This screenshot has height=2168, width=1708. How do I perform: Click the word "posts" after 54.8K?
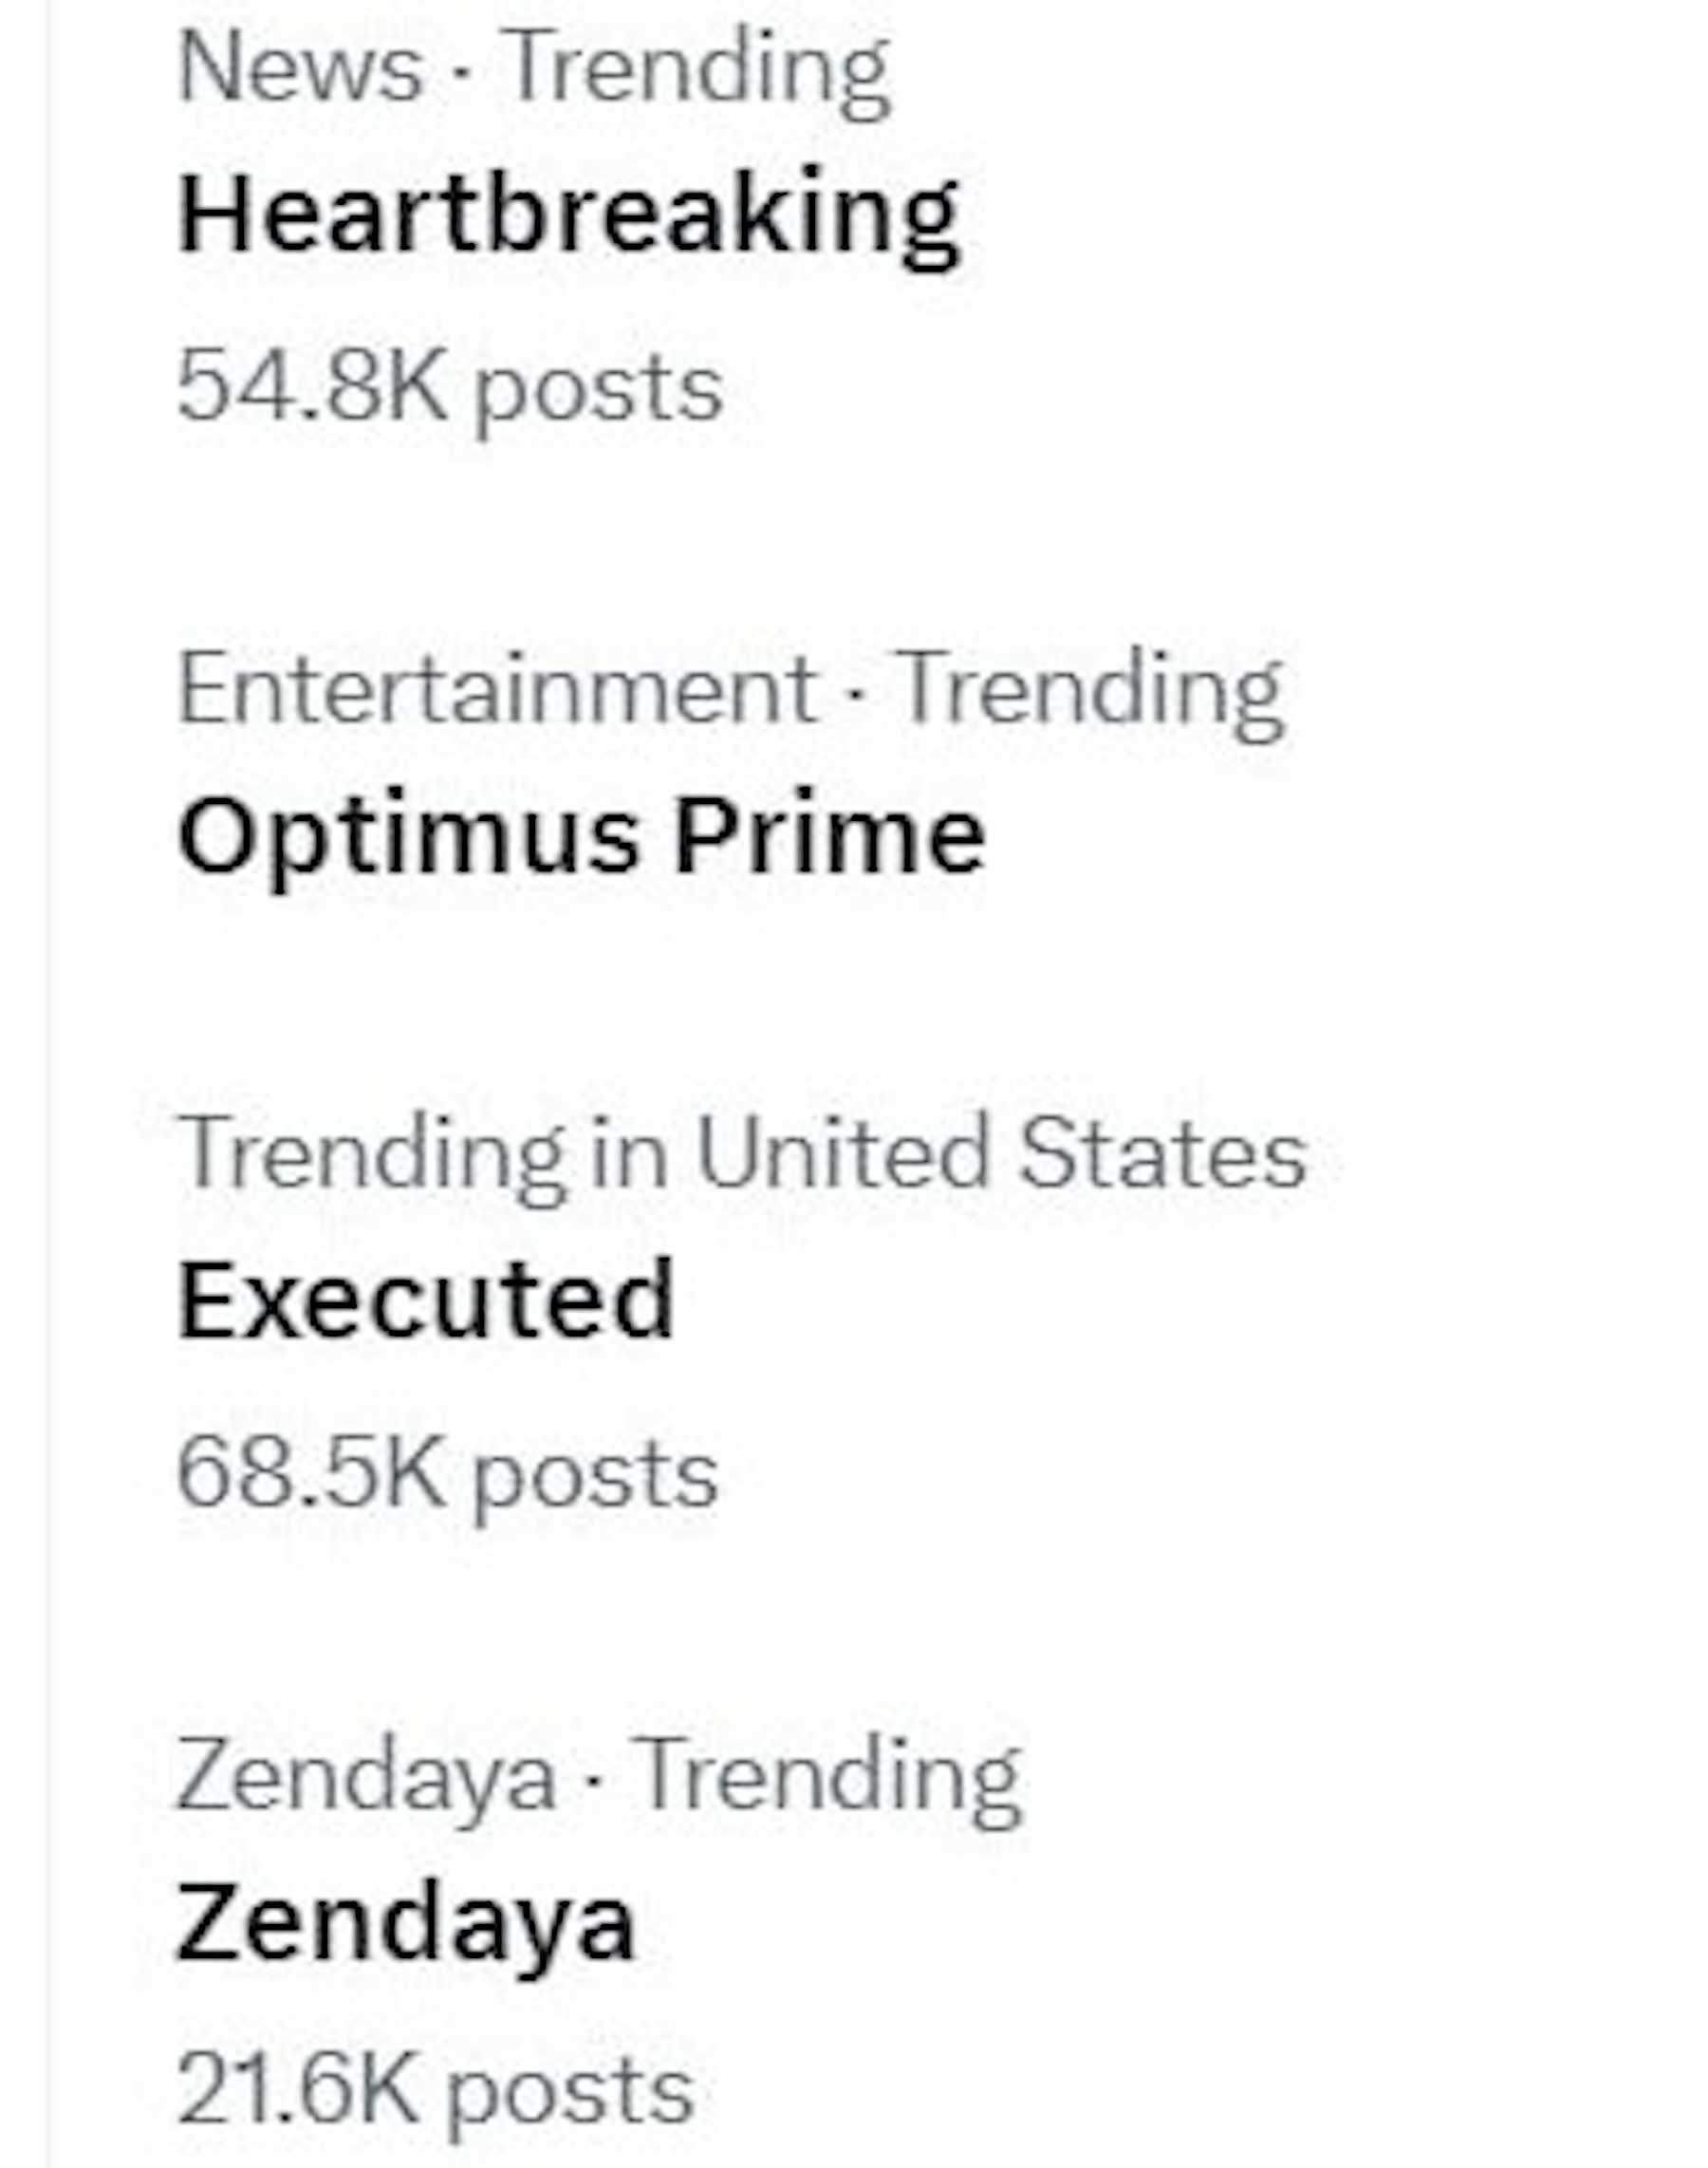click(597, 390)
